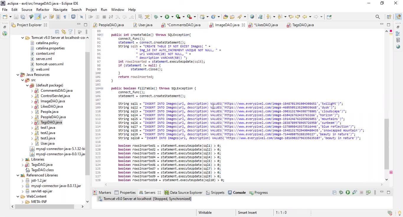
Task: Select catalina.policy file
Action: click(x=47, y=43)
